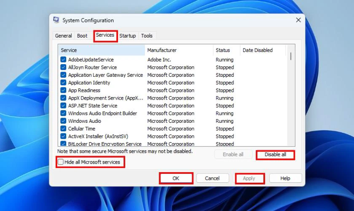Sort by the Manufacturer column header
Image resolution: width=354 pixels, height=211 pixels.
179,50
